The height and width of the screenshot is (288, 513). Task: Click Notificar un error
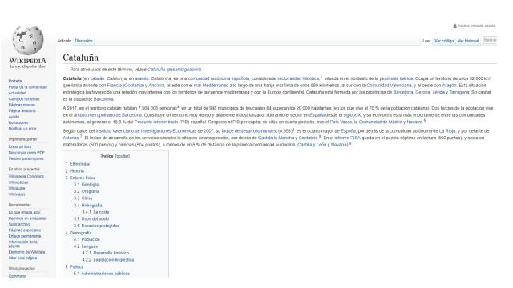pyautogui.click(x=22, y=129)
